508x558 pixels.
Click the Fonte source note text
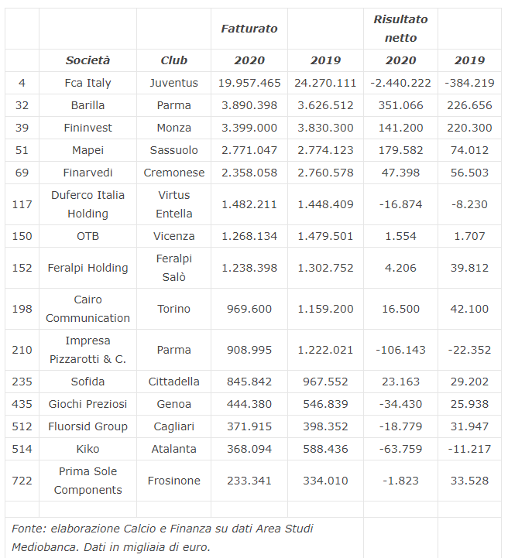click(x=163, y=538)
